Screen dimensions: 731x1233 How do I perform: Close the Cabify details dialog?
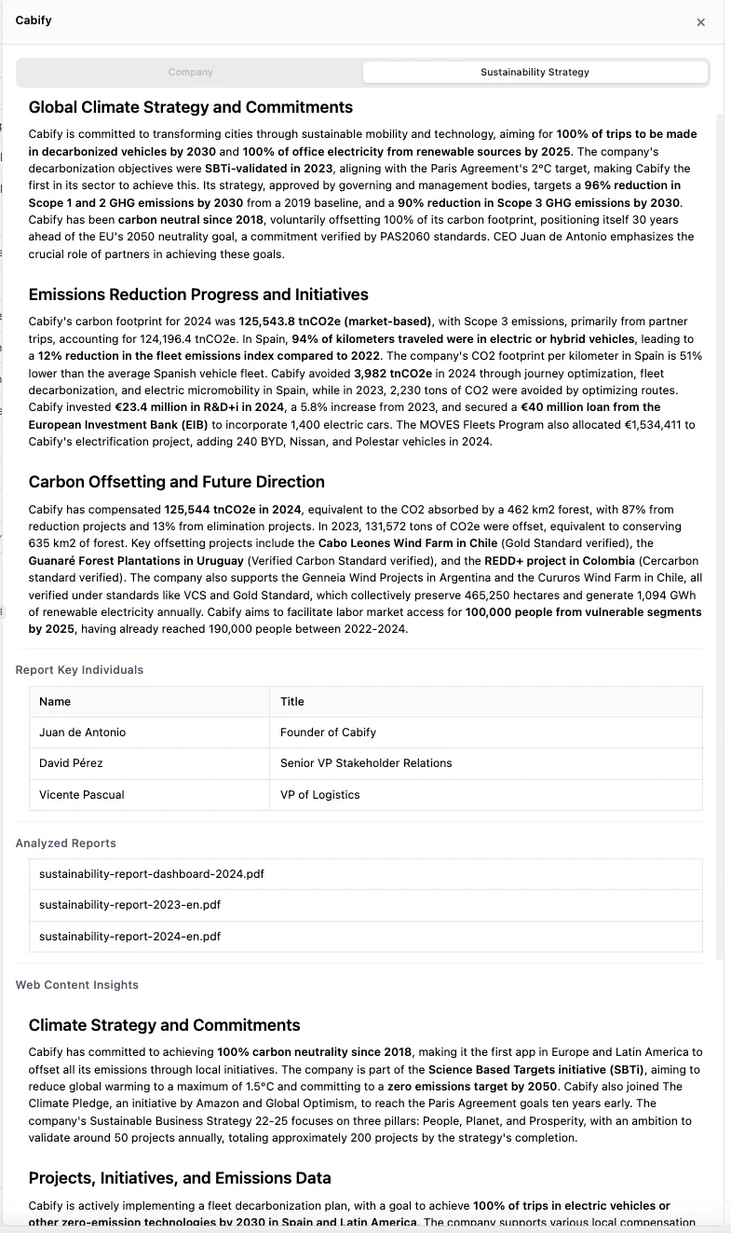[x=700, y=21]
